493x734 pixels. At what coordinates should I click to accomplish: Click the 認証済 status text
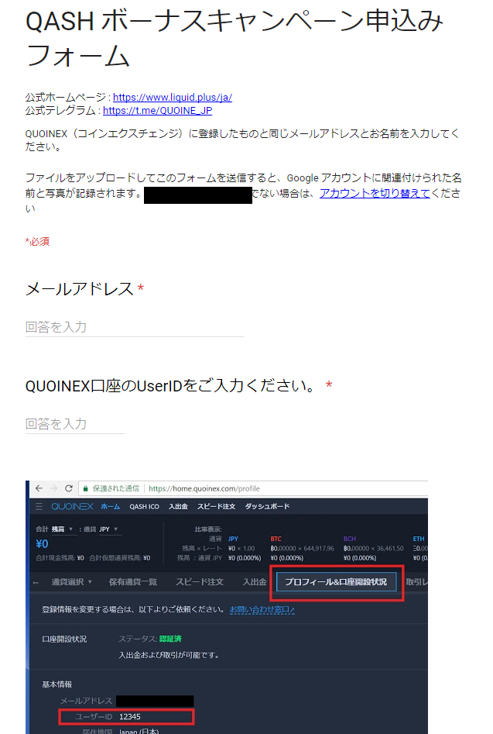coord(170,639)
